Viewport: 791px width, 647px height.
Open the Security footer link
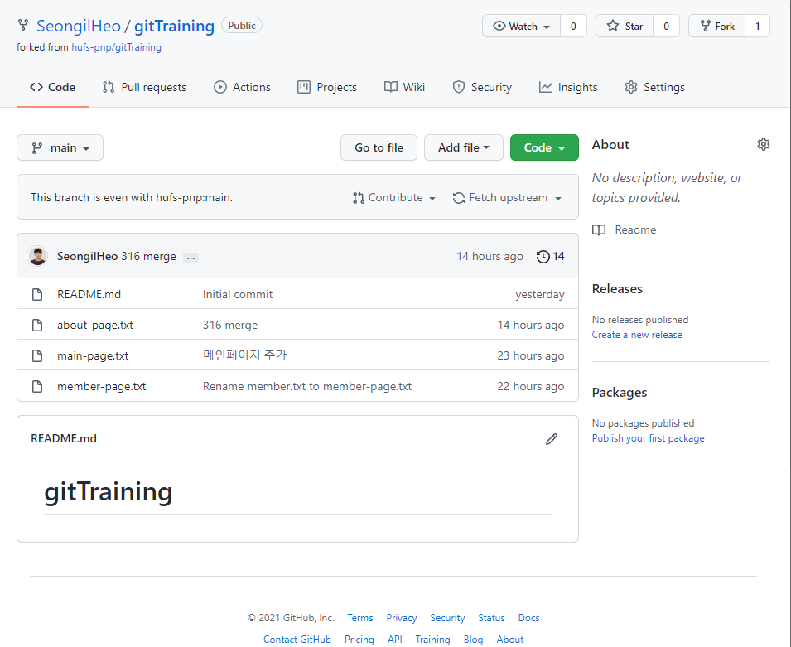coord(447,618)
